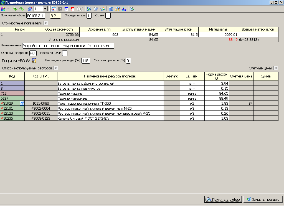The width and height of the screenshot is (284, 206).
Task: Select the Прочие машины row
Action: (x=139, y=93)
